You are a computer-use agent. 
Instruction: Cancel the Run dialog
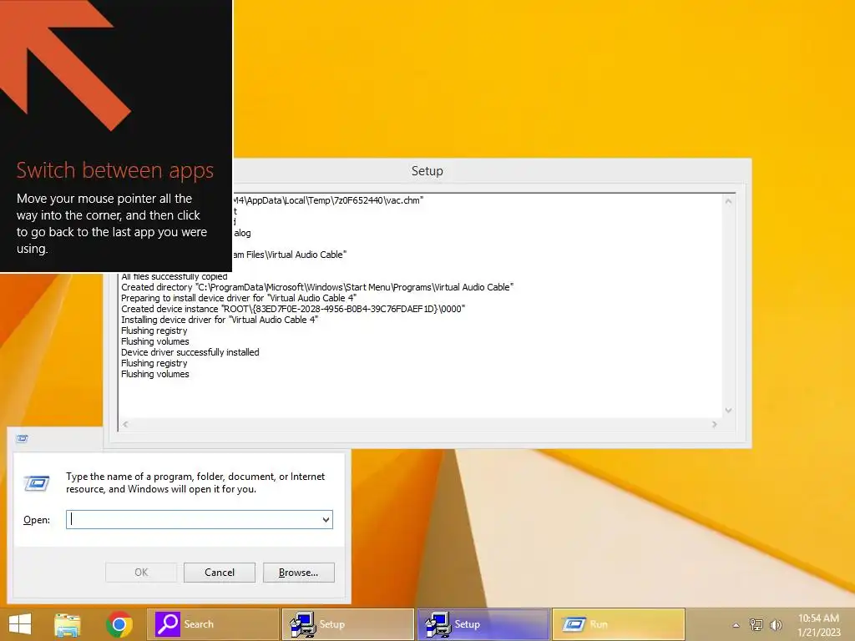[220, 573]
